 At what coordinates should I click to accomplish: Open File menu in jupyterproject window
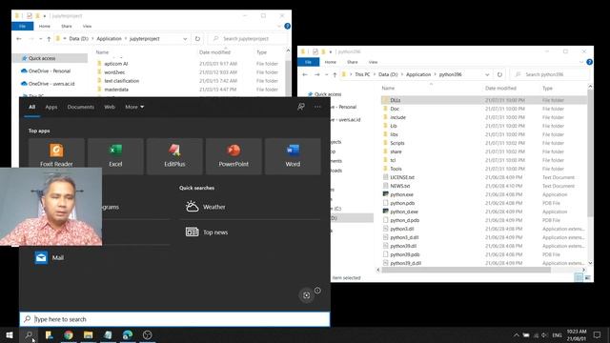coord(23,26)
